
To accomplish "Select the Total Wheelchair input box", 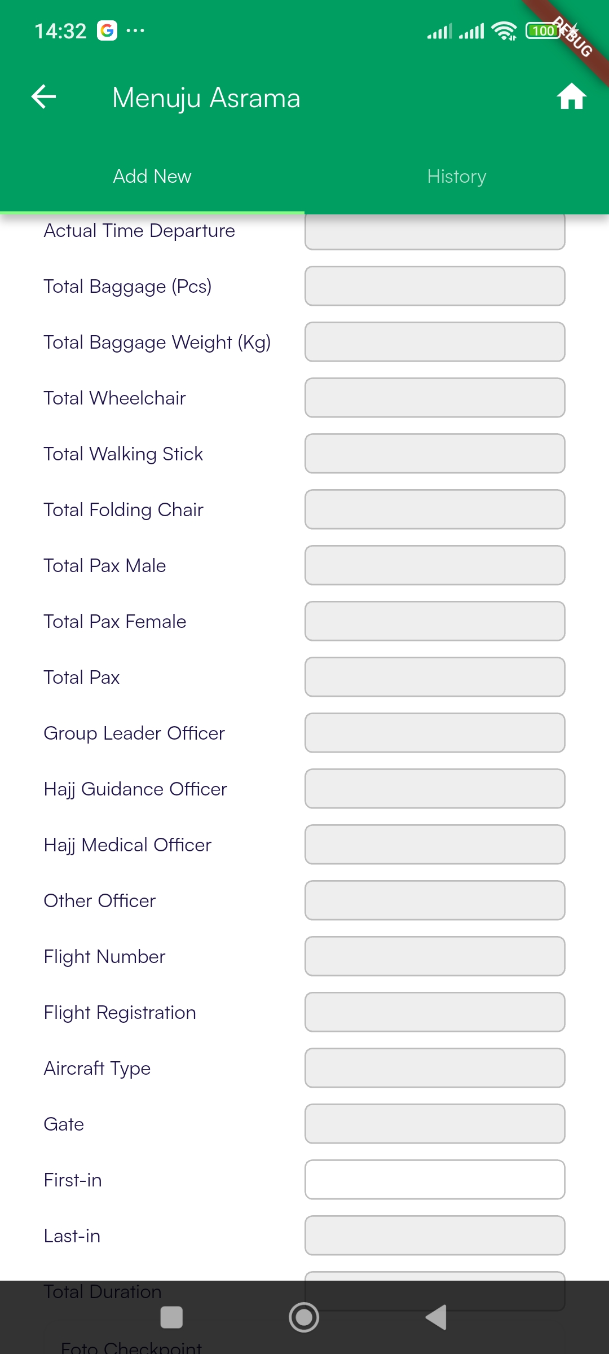I will pos(435,398).
